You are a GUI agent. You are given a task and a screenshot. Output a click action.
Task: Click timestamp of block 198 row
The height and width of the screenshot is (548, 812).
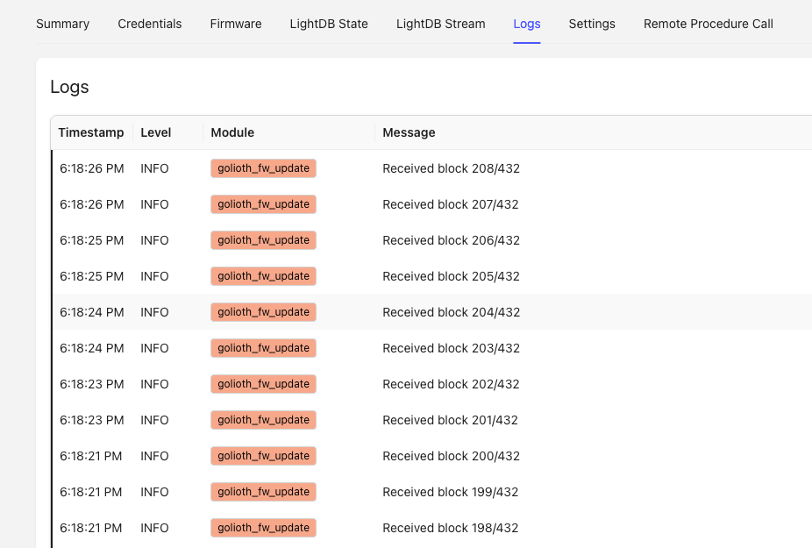[x=90, y=528]
